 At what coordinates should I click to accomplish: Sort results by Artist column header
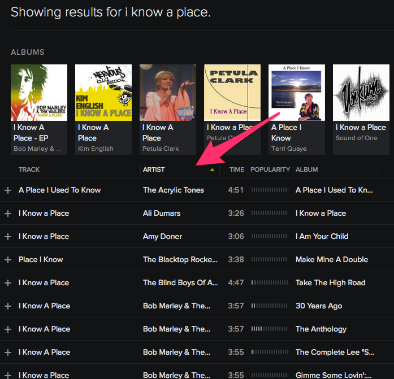154,169
